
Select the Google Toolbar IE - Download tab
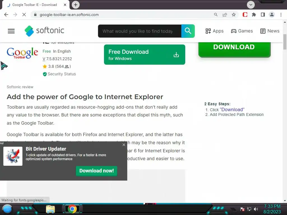coord(35,5)
